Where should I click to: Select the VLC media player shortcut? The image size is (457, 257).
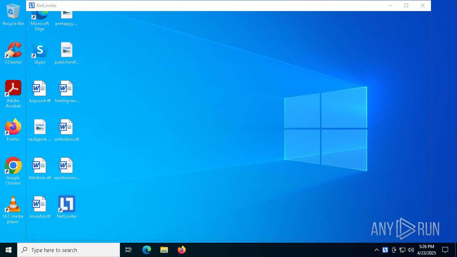pos(13,210)
